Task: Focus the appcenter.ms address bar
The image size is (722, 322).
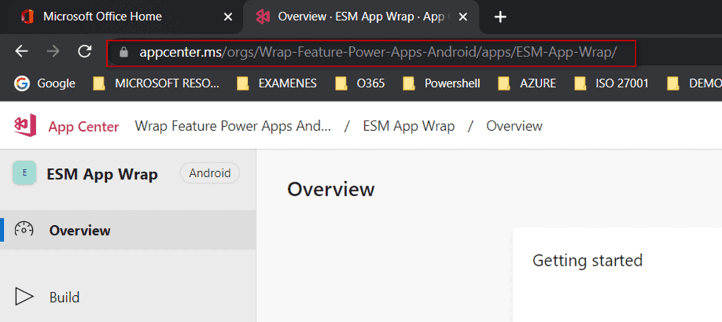Action: [x=371, y=53]
